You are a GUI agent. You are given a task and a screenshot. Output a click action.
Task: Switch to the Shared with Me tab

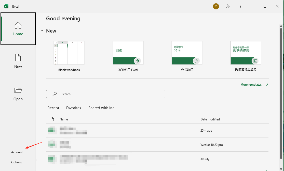pos(101,108)
